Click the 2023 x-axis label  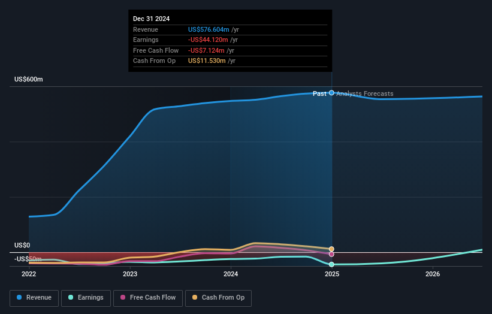130,274
